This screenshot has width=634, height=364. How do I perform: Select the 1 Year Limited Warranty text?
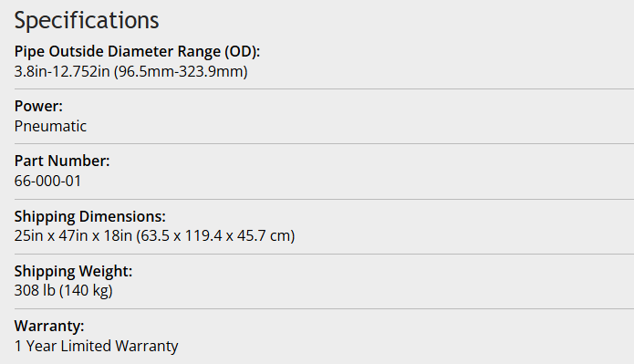96,346
